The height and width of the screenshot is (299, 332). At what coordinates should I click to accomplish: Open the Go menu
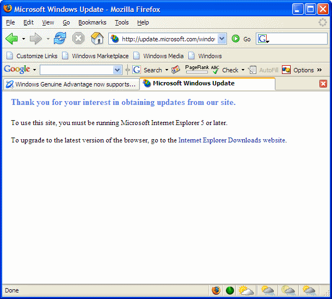tap(66, 22)
